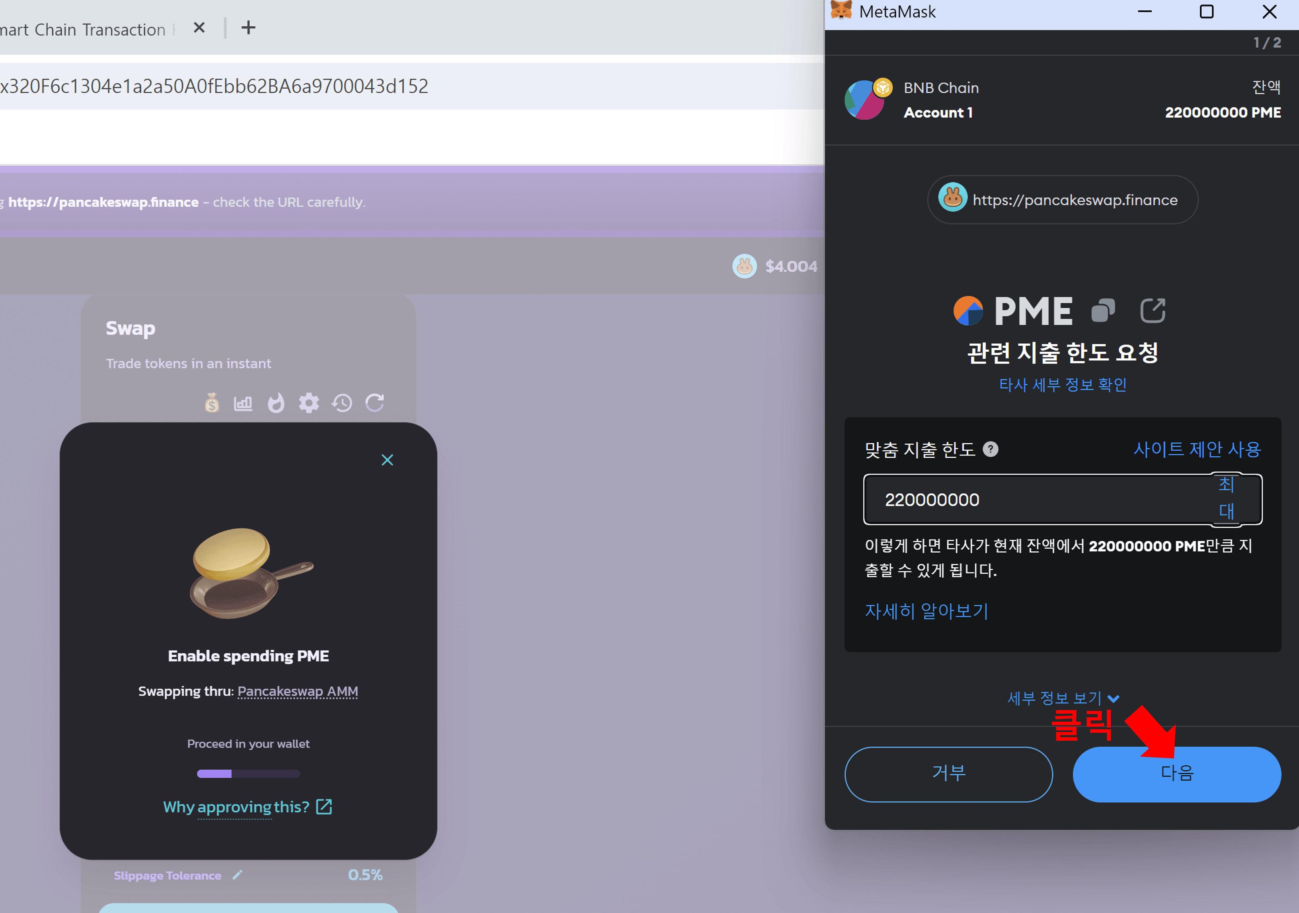This screenshot has height=913, width=1299.
Task: Close the Enable spending PME dialog
Action: [387, 460]
